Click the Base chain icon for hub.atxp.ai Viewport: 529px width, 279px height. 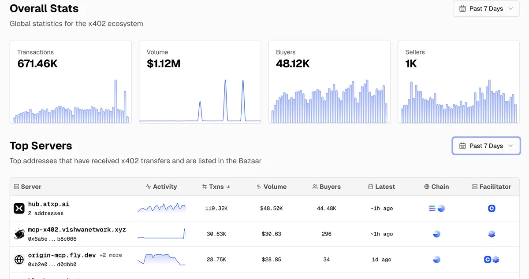(x=441, y=208)
